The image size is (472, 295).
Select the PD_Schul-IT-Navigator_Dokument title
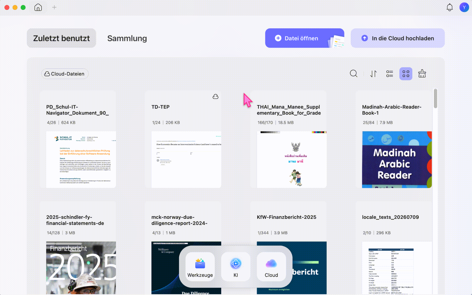[77, 110]
